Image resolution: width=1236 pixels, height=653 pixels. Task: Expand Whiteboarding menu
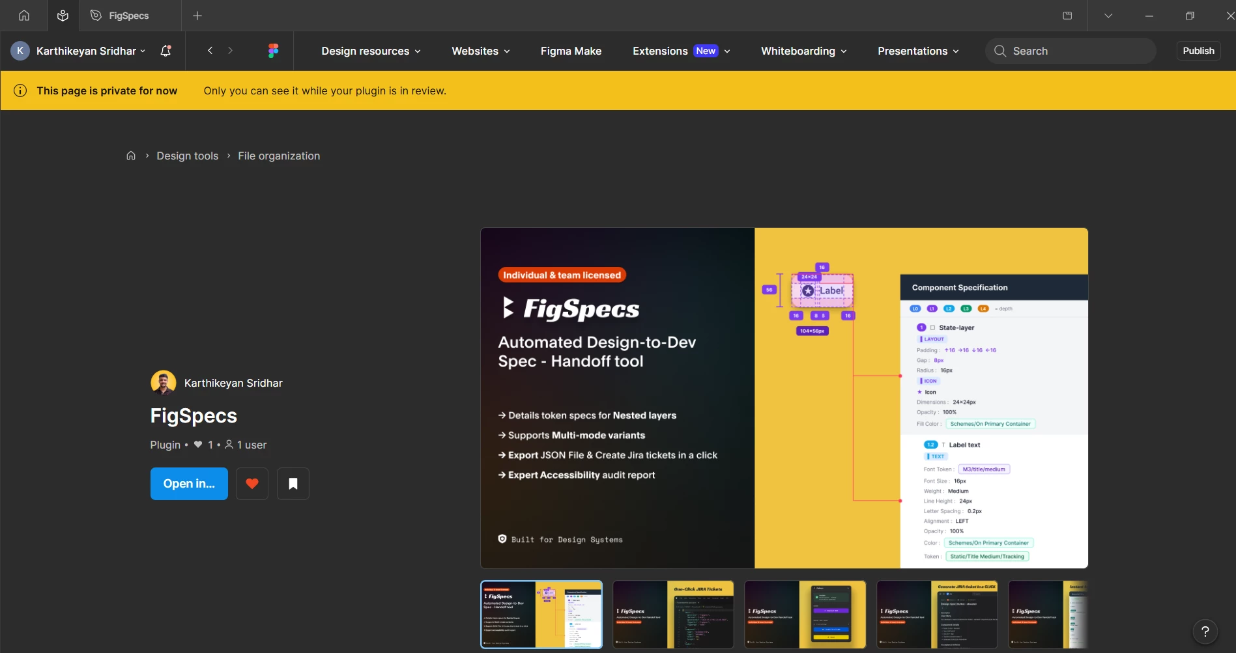pyautogui.click(x=803, y=51)
